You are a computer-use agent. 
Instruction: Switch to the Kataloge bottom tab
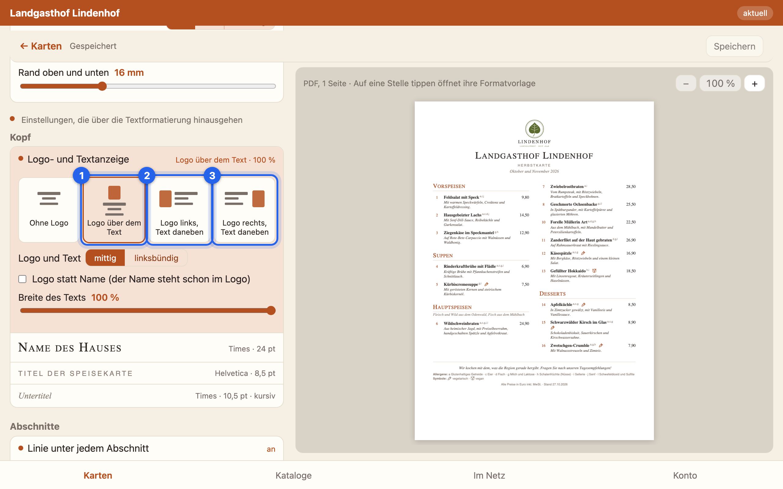(293, 476)
